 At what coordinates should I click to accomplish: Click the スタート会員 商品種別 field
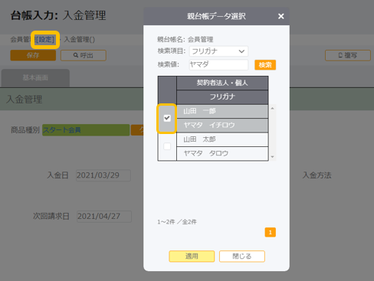(86, 130)
